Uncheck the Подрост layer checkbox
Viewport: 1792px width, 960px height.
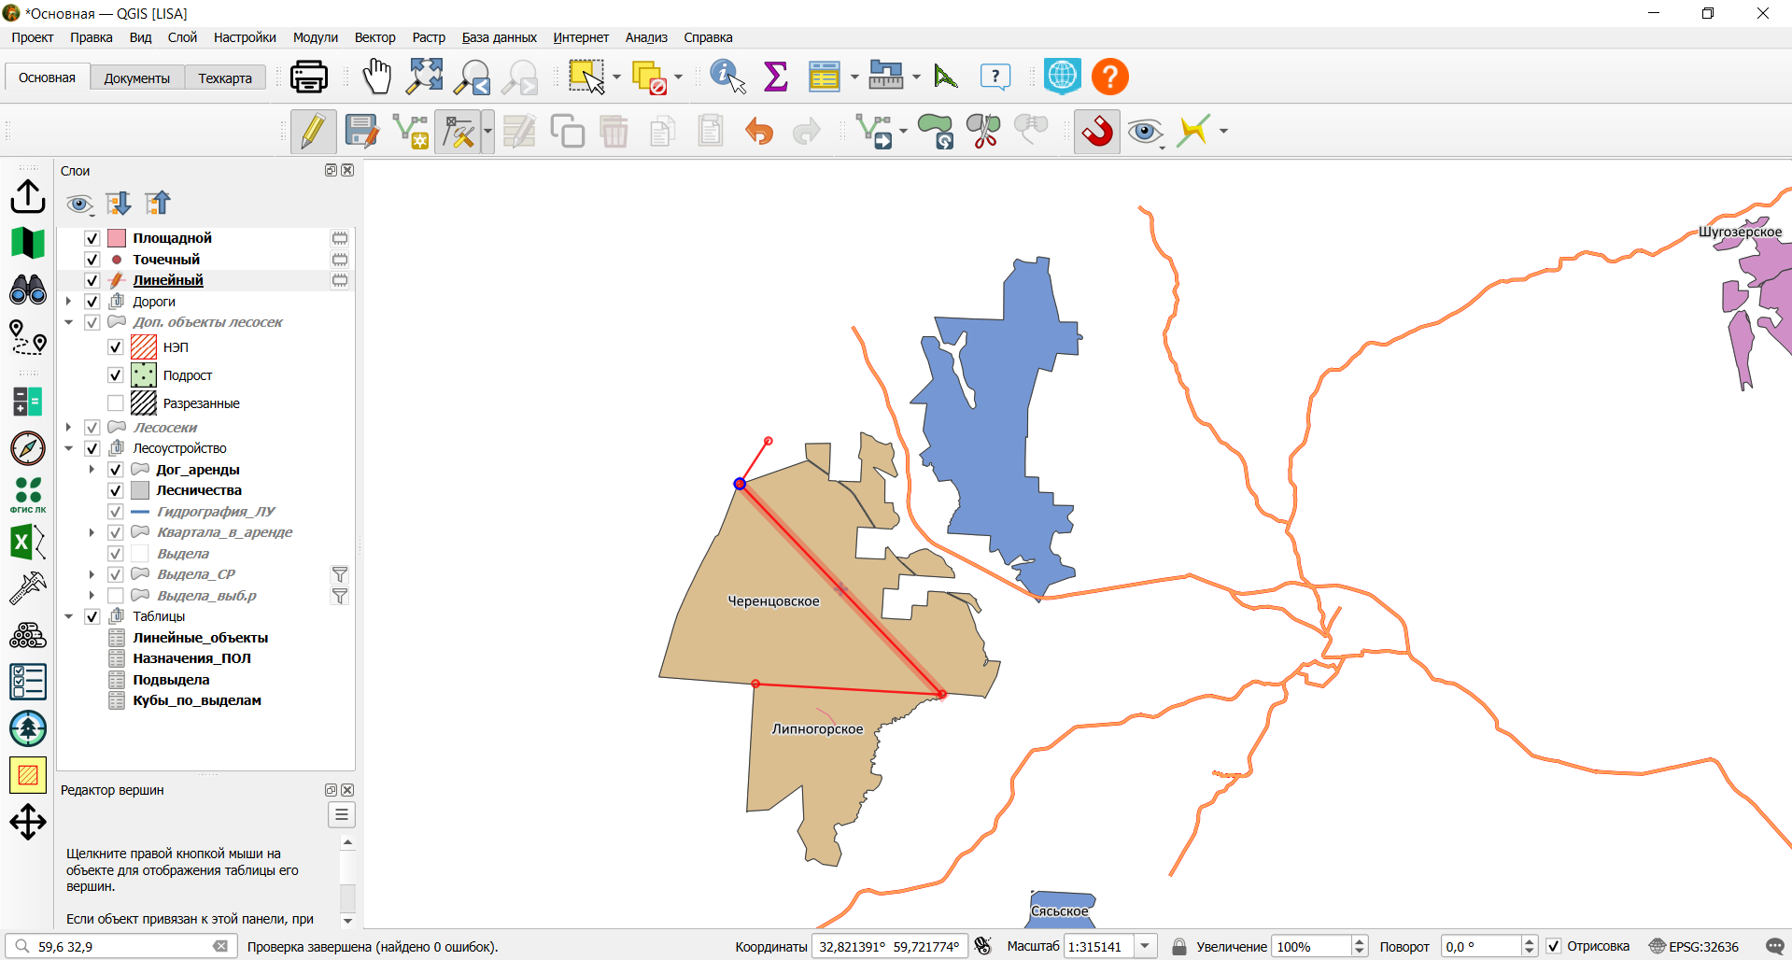click(x=116, y=375)
